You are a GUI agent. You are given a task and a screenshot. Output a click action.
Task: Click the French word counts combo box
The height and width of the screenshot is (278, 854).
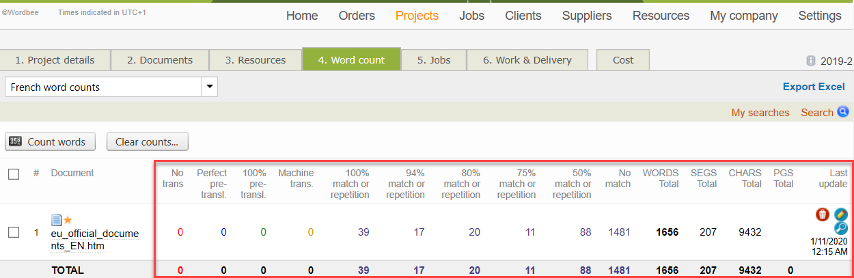[104, 87]
